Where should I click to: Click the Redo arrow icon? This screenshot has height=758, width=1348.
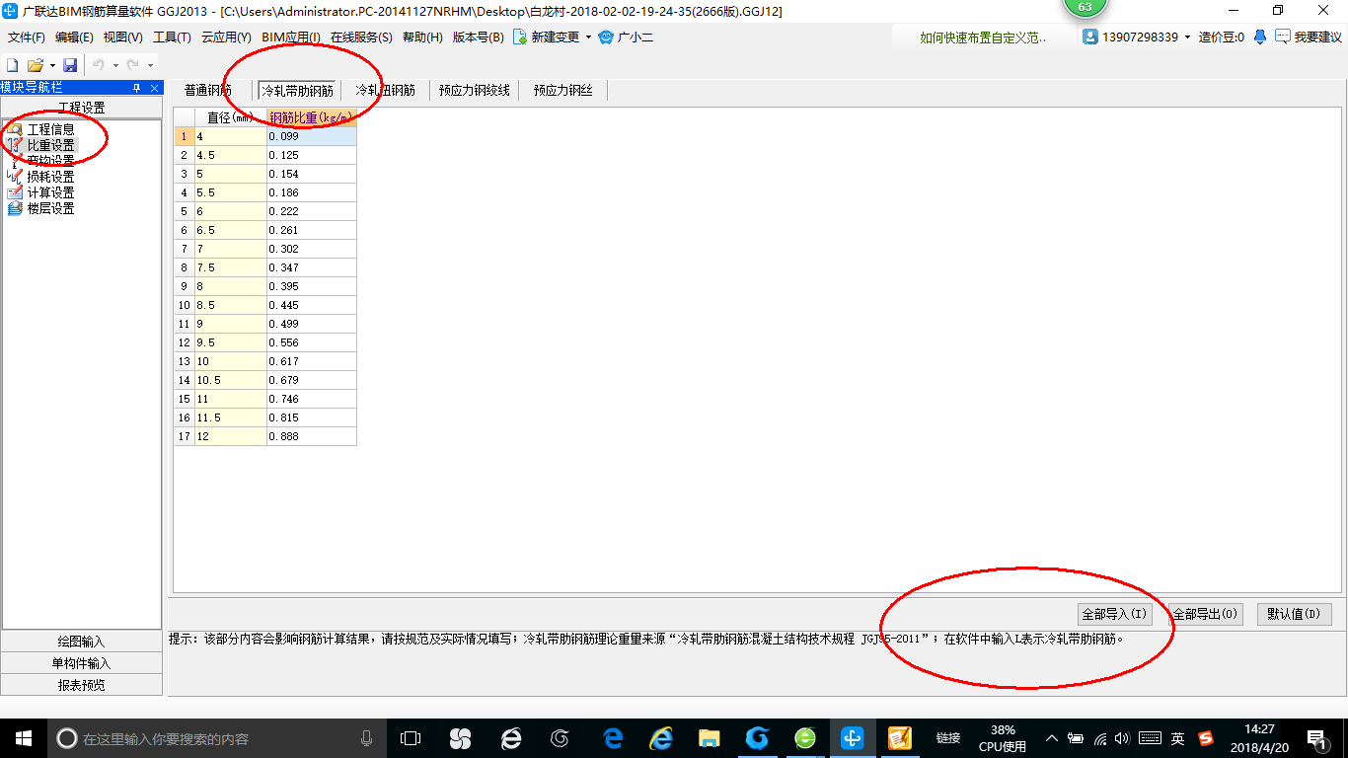pyautogui.click(x=132, y=64)
